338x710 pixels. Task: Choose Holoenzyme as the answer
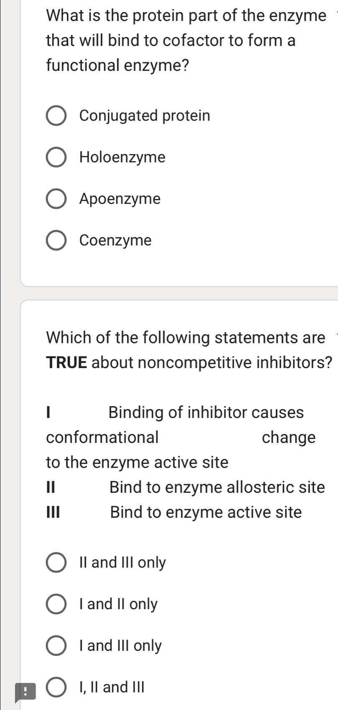coord(56,157)
